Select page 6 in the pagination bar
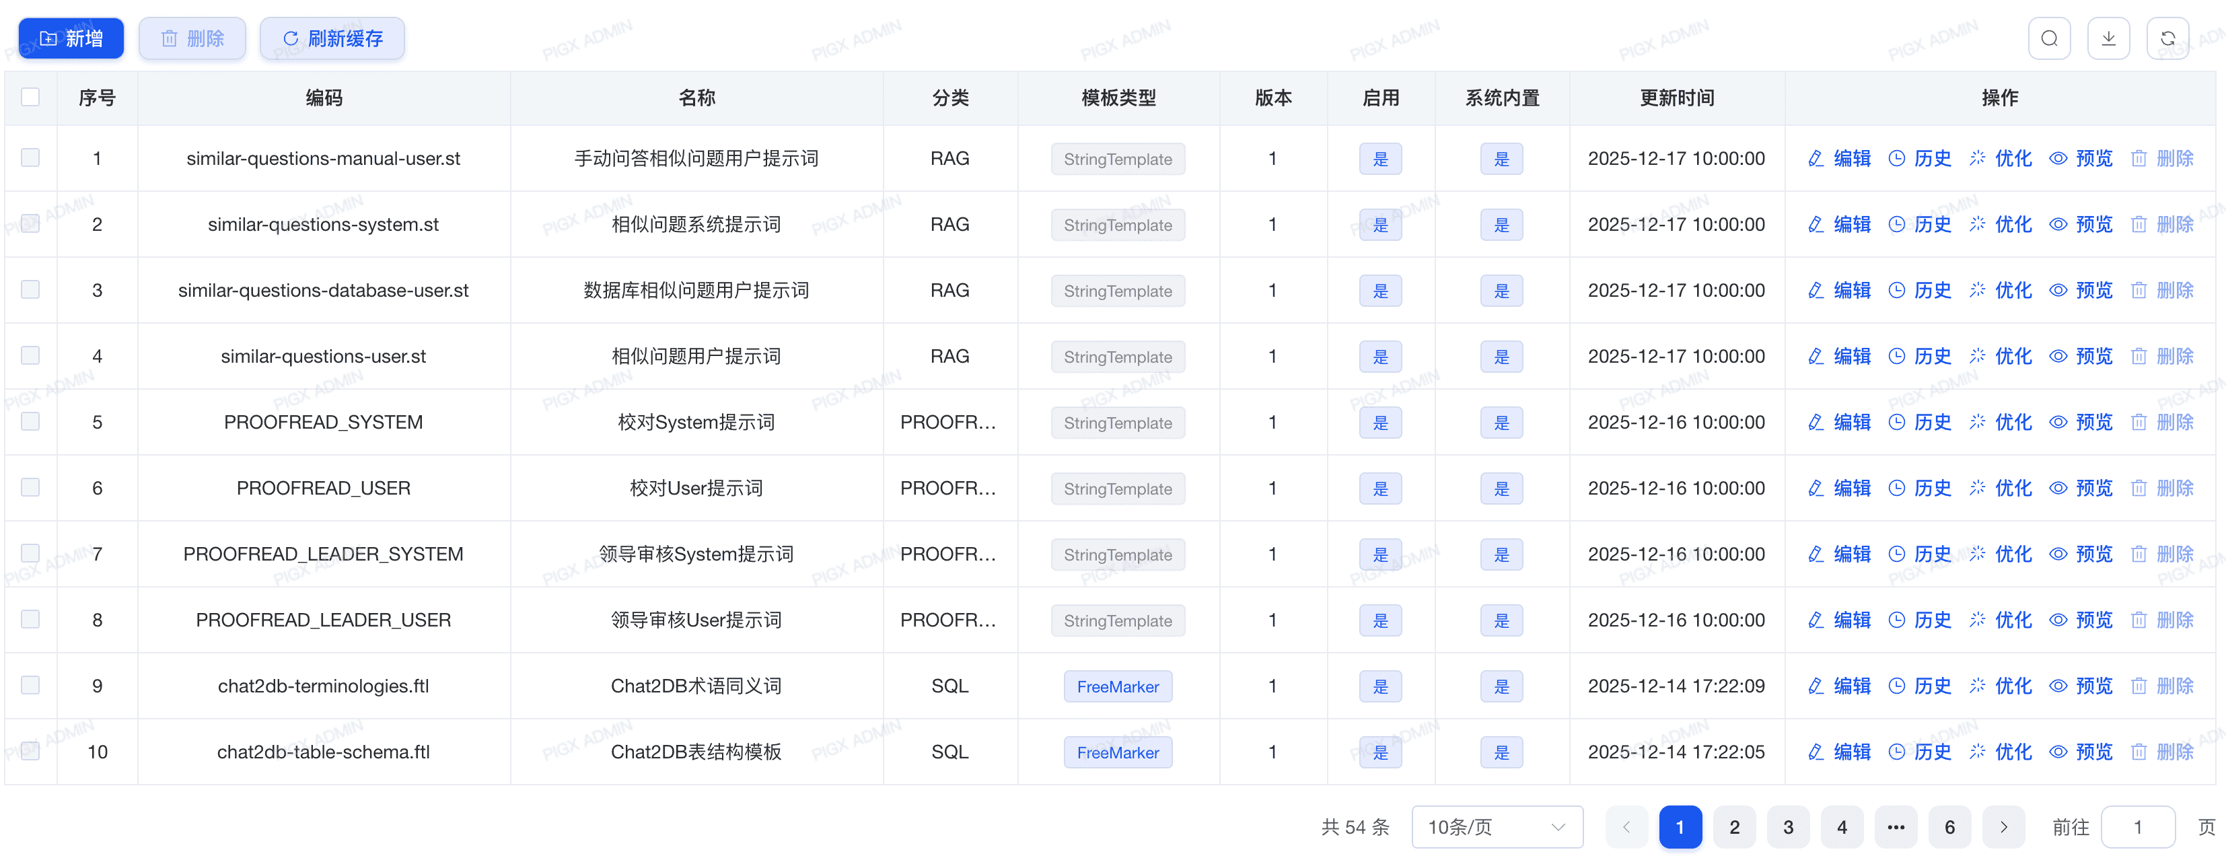The image size is (2226, 860). pyautogui.click(x=1949, y=826)
